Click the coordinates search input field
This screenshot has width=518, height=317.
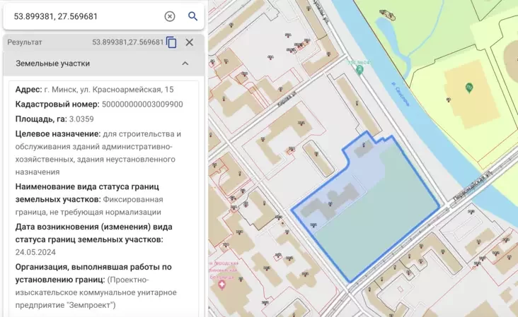[x=85, y=16]
